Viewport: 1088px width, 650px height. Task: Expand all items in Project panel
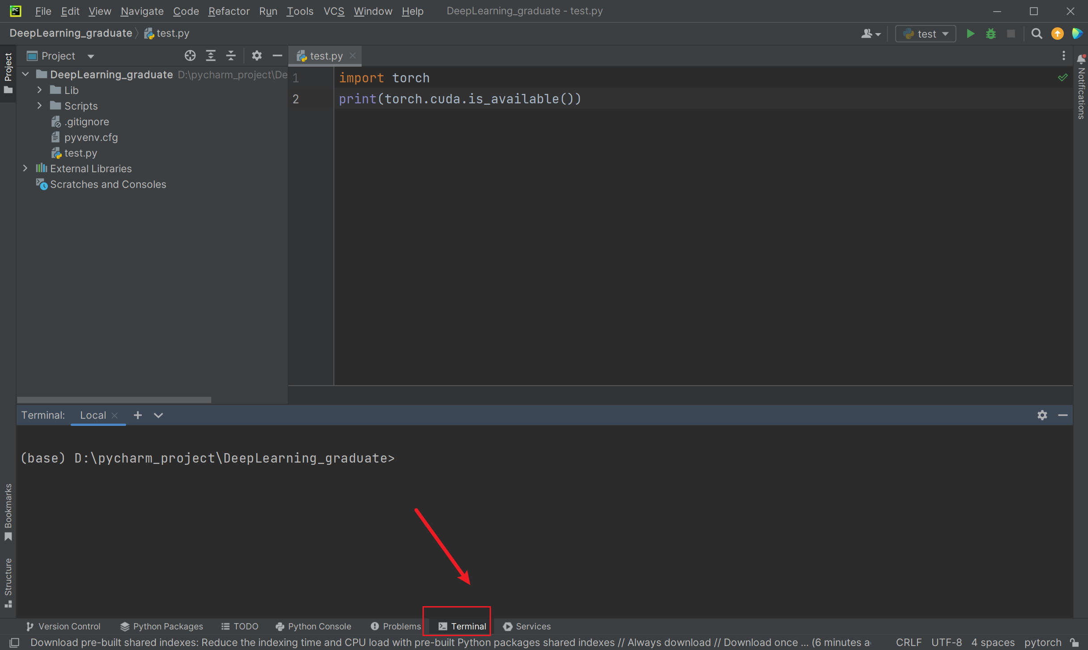click(211, 56)
